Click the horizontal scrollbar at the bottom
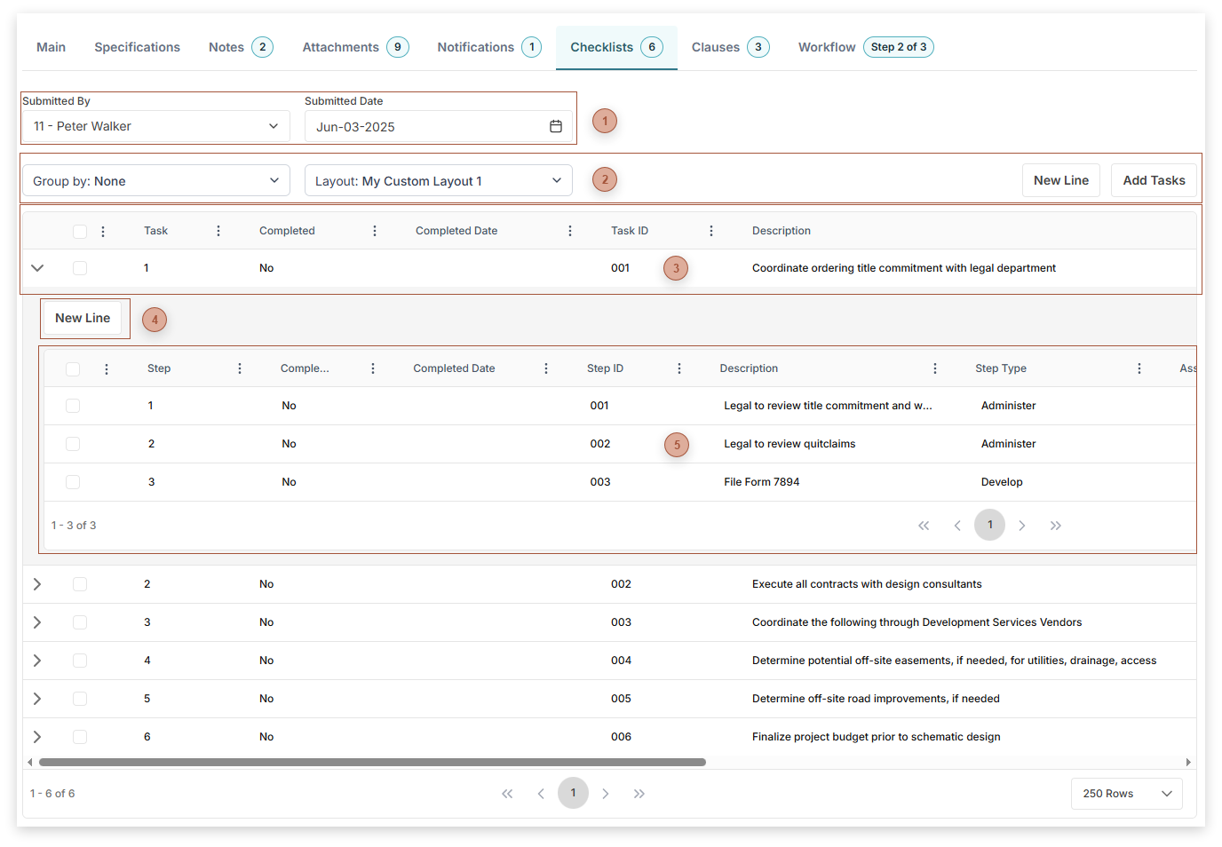 click(373, 761)
